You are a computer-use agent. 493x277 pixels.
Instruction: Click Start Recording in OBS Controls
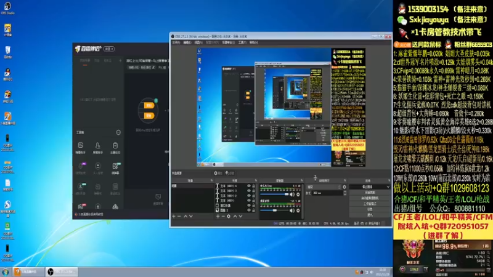370,193
